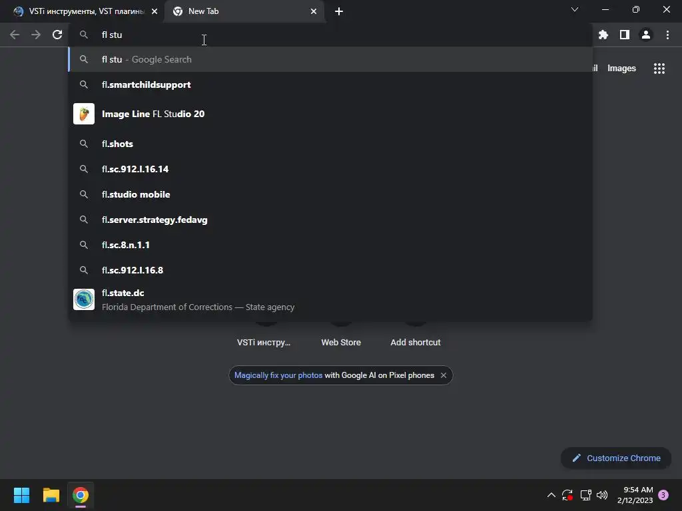The image size is (682, 511).
Task: Select the fl.sc.8.n.1.1 suggestion
Action: point(330,245)
